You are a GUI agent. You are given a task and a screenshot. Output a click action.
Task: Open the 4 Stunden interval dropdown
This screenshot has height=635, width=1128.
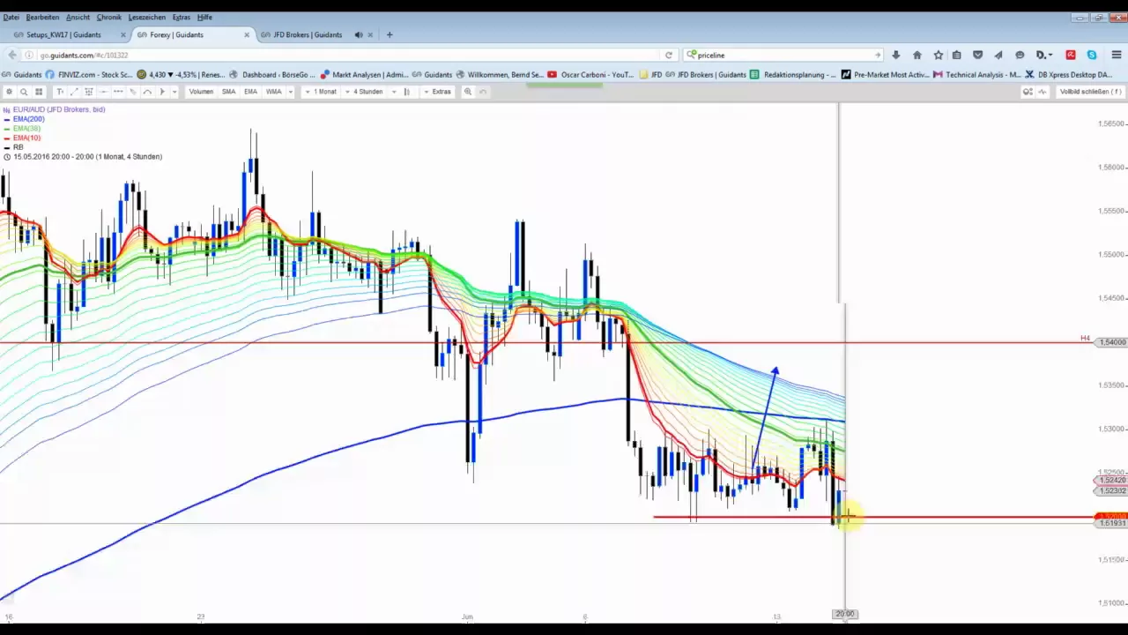[x=363, y=92]
